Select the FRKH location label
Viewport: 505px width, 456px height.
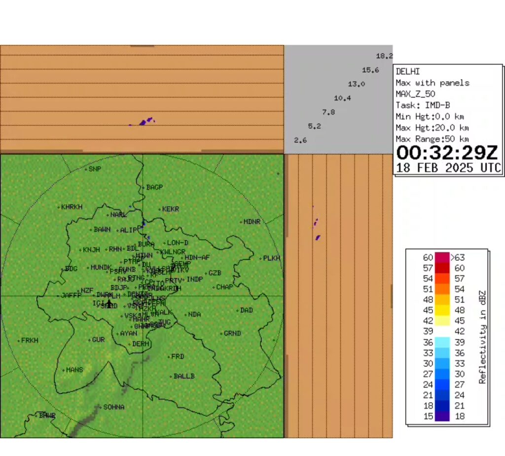coord(30,340)
